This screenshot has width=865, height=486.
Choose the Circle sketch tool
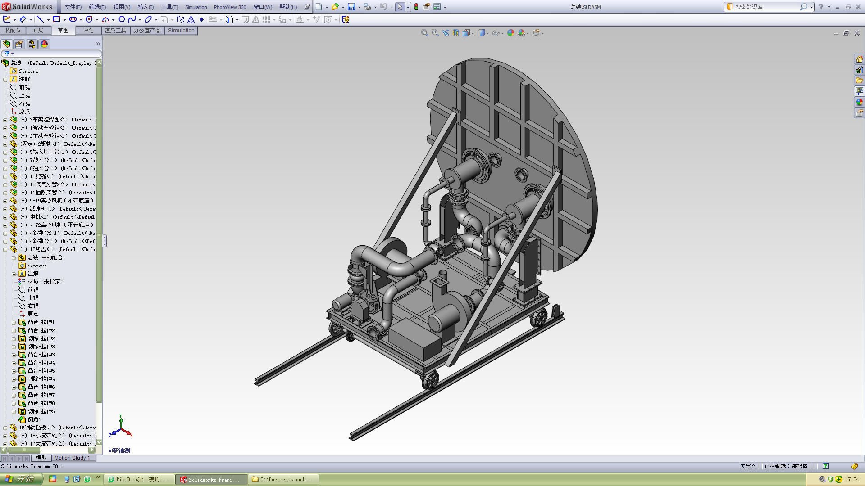89,19
